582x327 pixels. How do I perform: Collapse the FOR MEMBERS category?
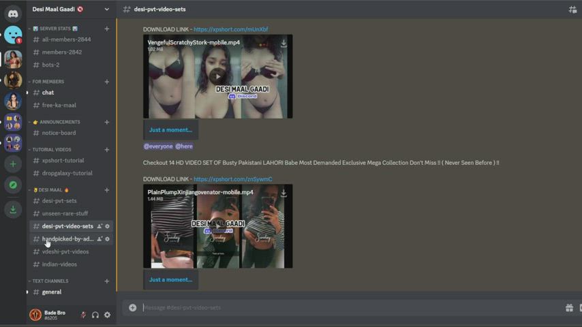click(x=46, y=82)
